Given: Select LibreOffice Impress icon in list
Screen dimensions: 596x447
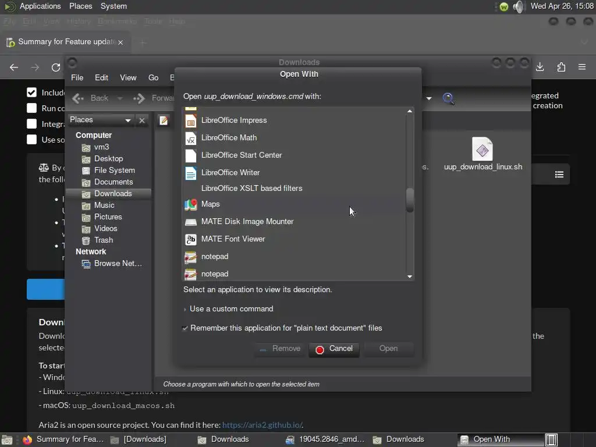Looking at the screenshot, I should click(191, 120).
